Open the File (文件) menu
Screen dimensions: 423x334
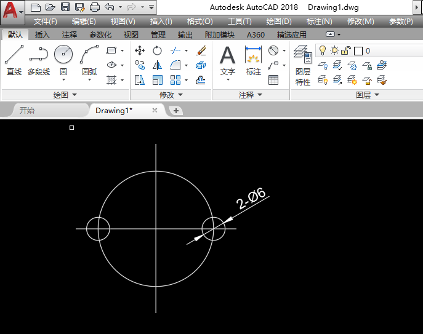point(45,21)
